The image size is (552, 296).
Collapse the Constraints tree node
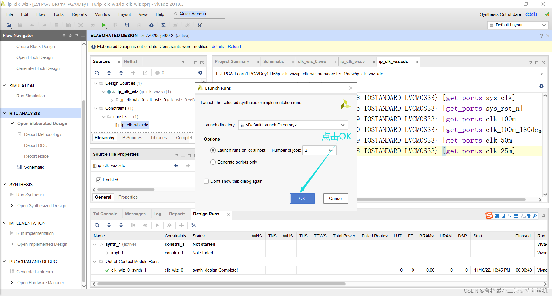tap(96, 108)
